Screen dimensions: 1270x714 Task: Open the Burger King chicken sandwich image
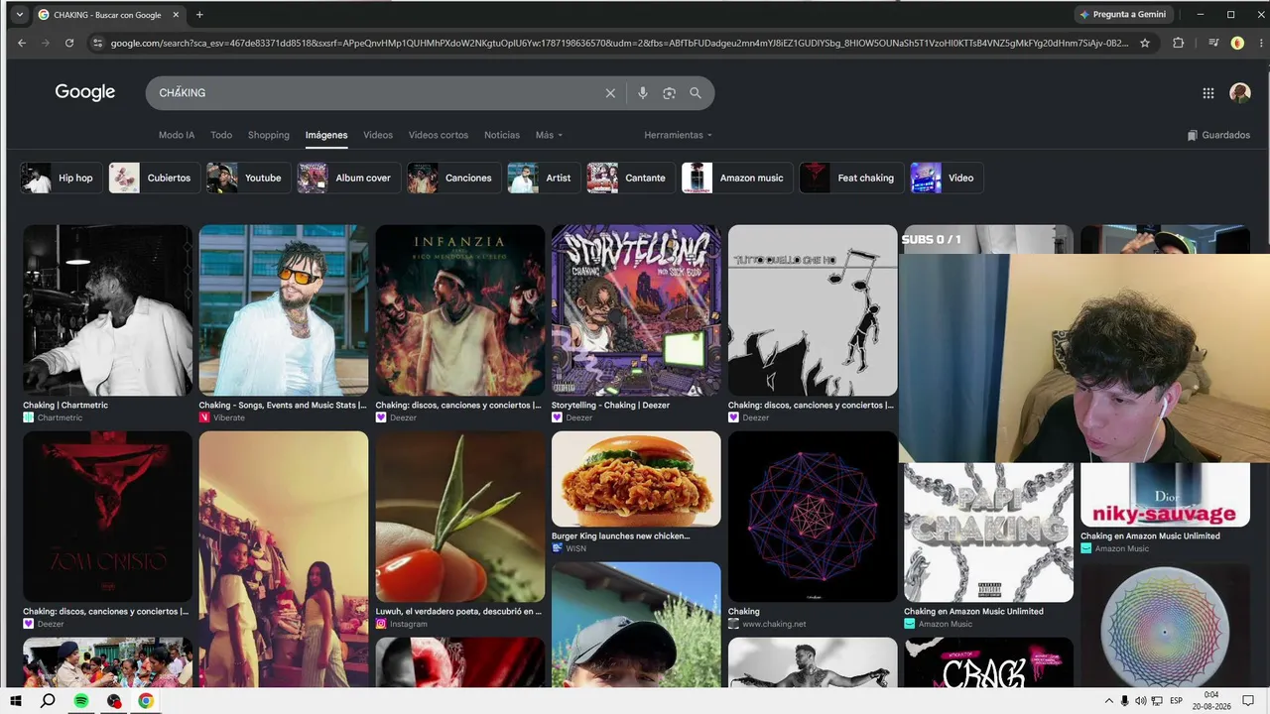point(636,479)
